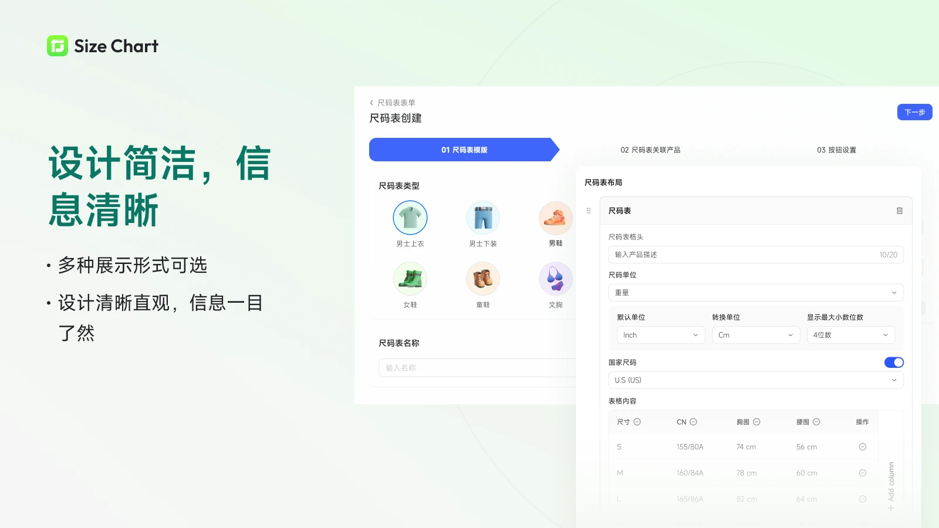Toggle the 国家尺码 switch off
Screen dimensions: 939x528
coord(894,363)
